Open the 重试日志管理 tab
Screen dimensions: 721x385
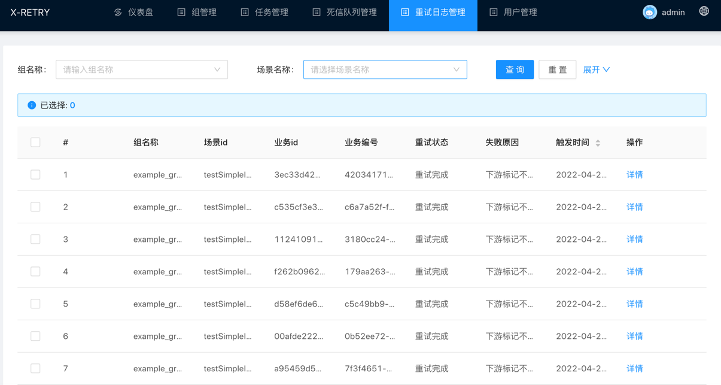point(433,13)
